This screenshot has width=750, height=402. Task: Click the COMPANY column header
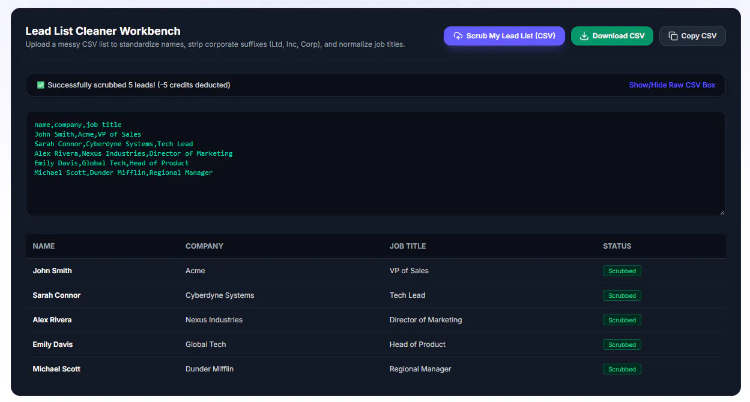[x=204, y=246]
